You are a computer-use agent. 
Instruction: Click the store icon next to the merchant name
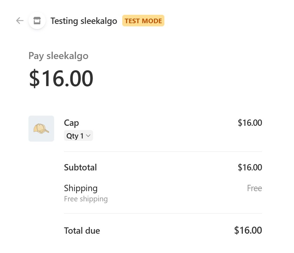pos(37,20)
